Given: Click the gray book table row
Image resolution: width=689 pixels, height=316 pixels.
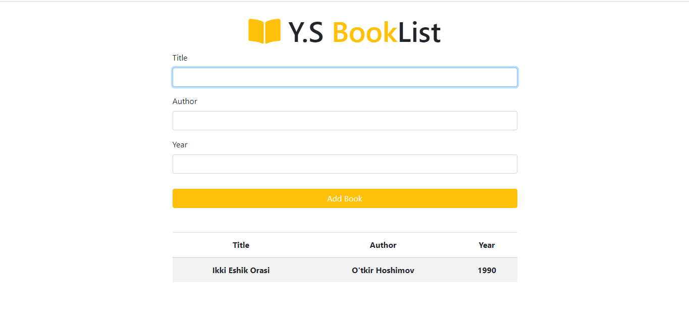Looking at the screenshot, I should click(345, 270).
